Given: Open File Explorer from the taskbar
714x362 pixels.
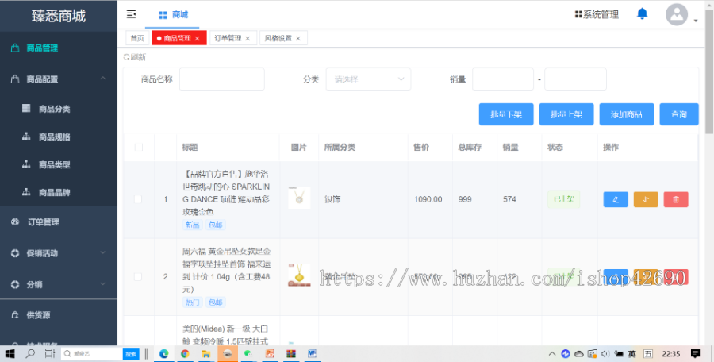Looking at the screenshot, I should pyautogui.click(x=205, y=354).
